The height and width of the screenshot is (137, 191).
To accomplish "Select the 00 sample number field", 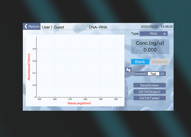I will click(162, 74).
